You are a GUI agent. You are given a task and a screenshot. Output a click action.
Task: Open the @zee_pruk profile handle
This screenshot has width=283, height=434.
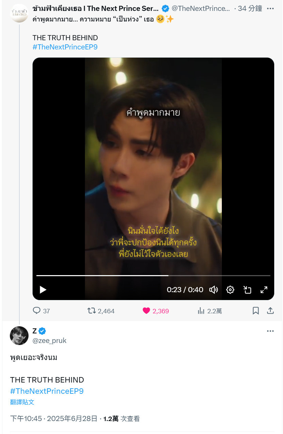(50, 341)
